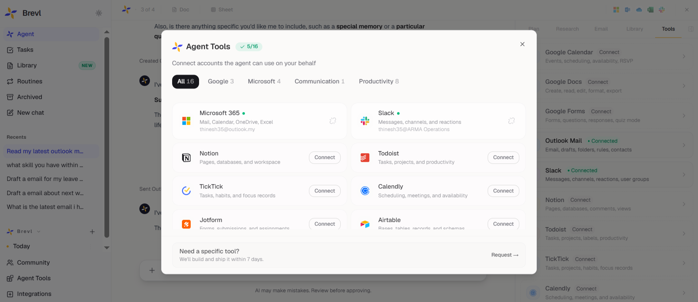The width and height of the screenshot is (698, 302).
Task: Expand Notion row chevron in Tools panel
Action: click(684, 204)
